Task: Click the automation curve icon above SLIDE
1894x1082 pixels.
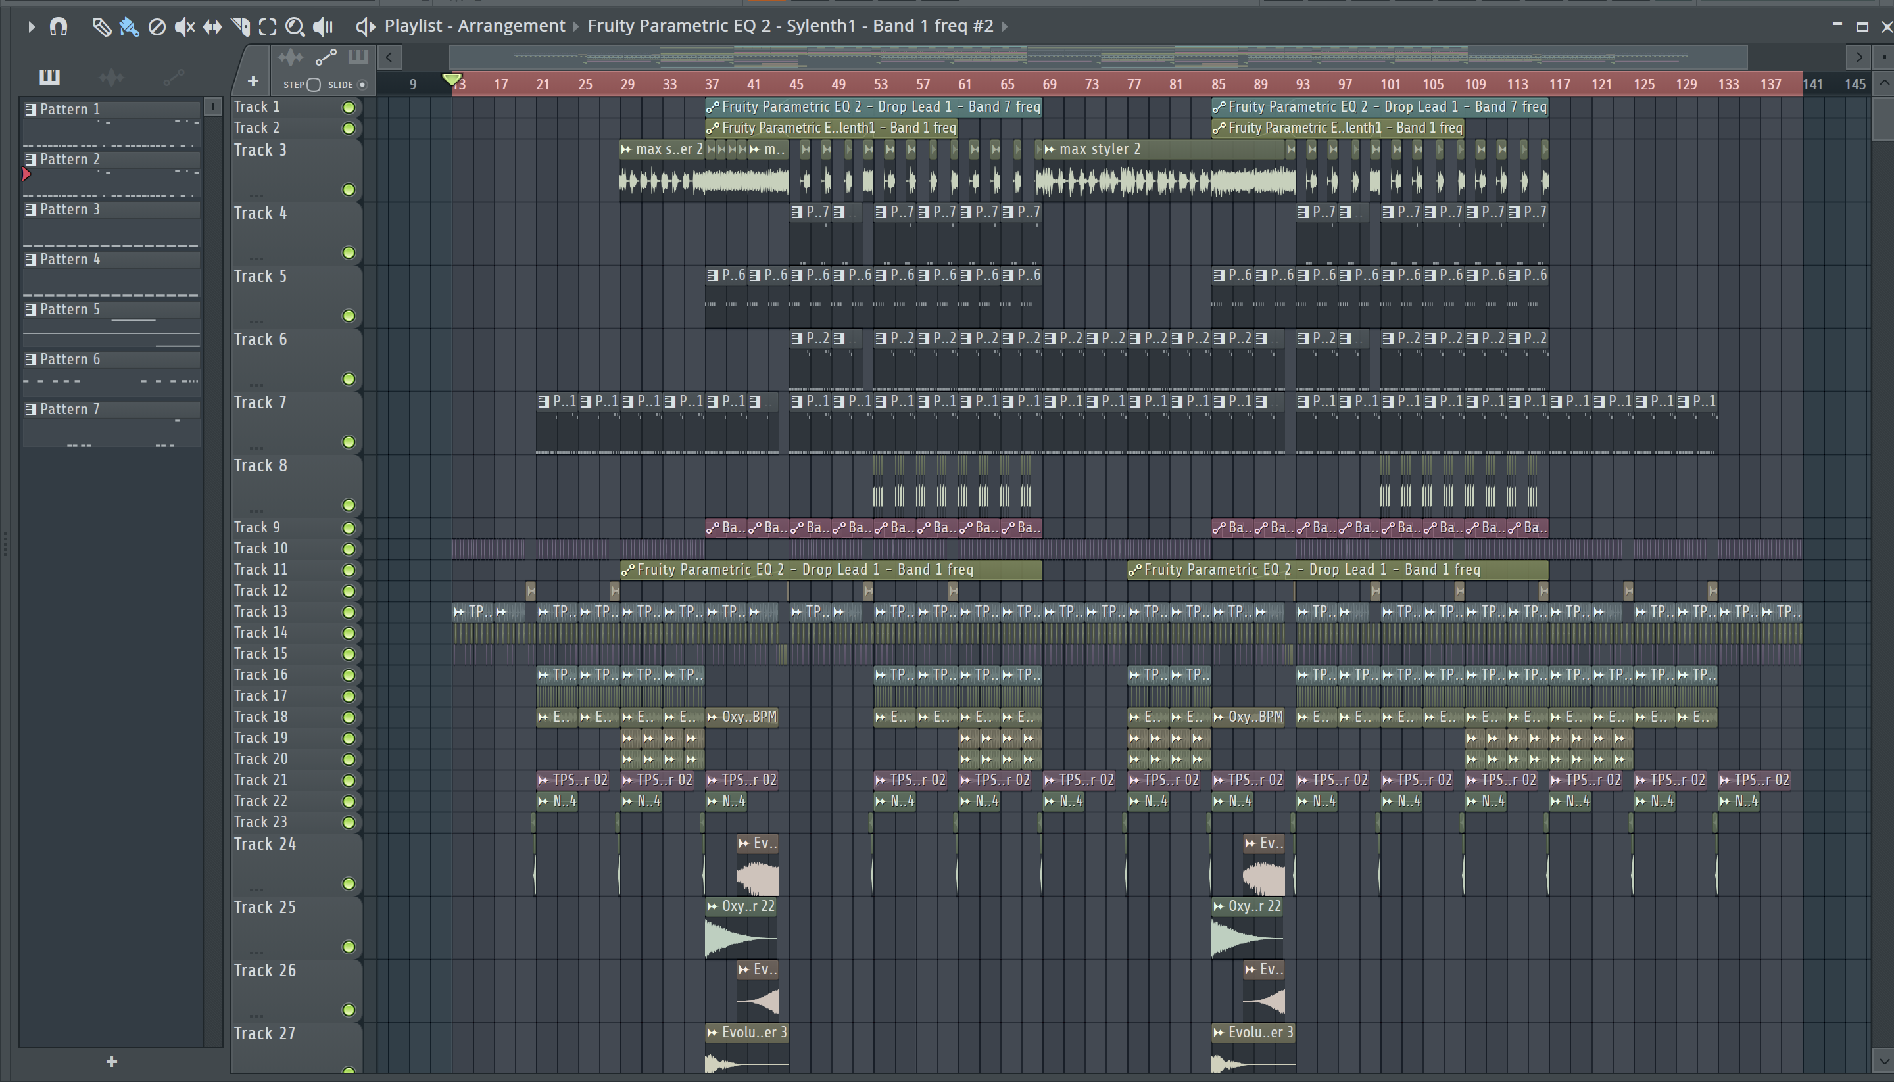Action: pos(326,57)
